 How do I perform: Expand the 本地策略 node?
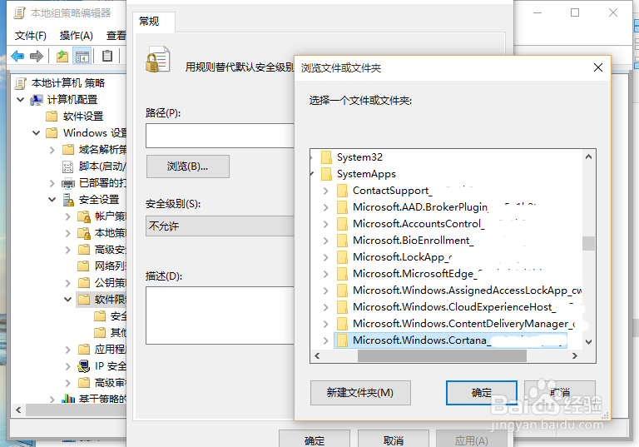click(68, 233)
